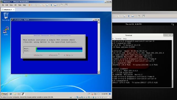Toggle the library sidebar view icon
The image size is (177, 100).
coord(52,5)
